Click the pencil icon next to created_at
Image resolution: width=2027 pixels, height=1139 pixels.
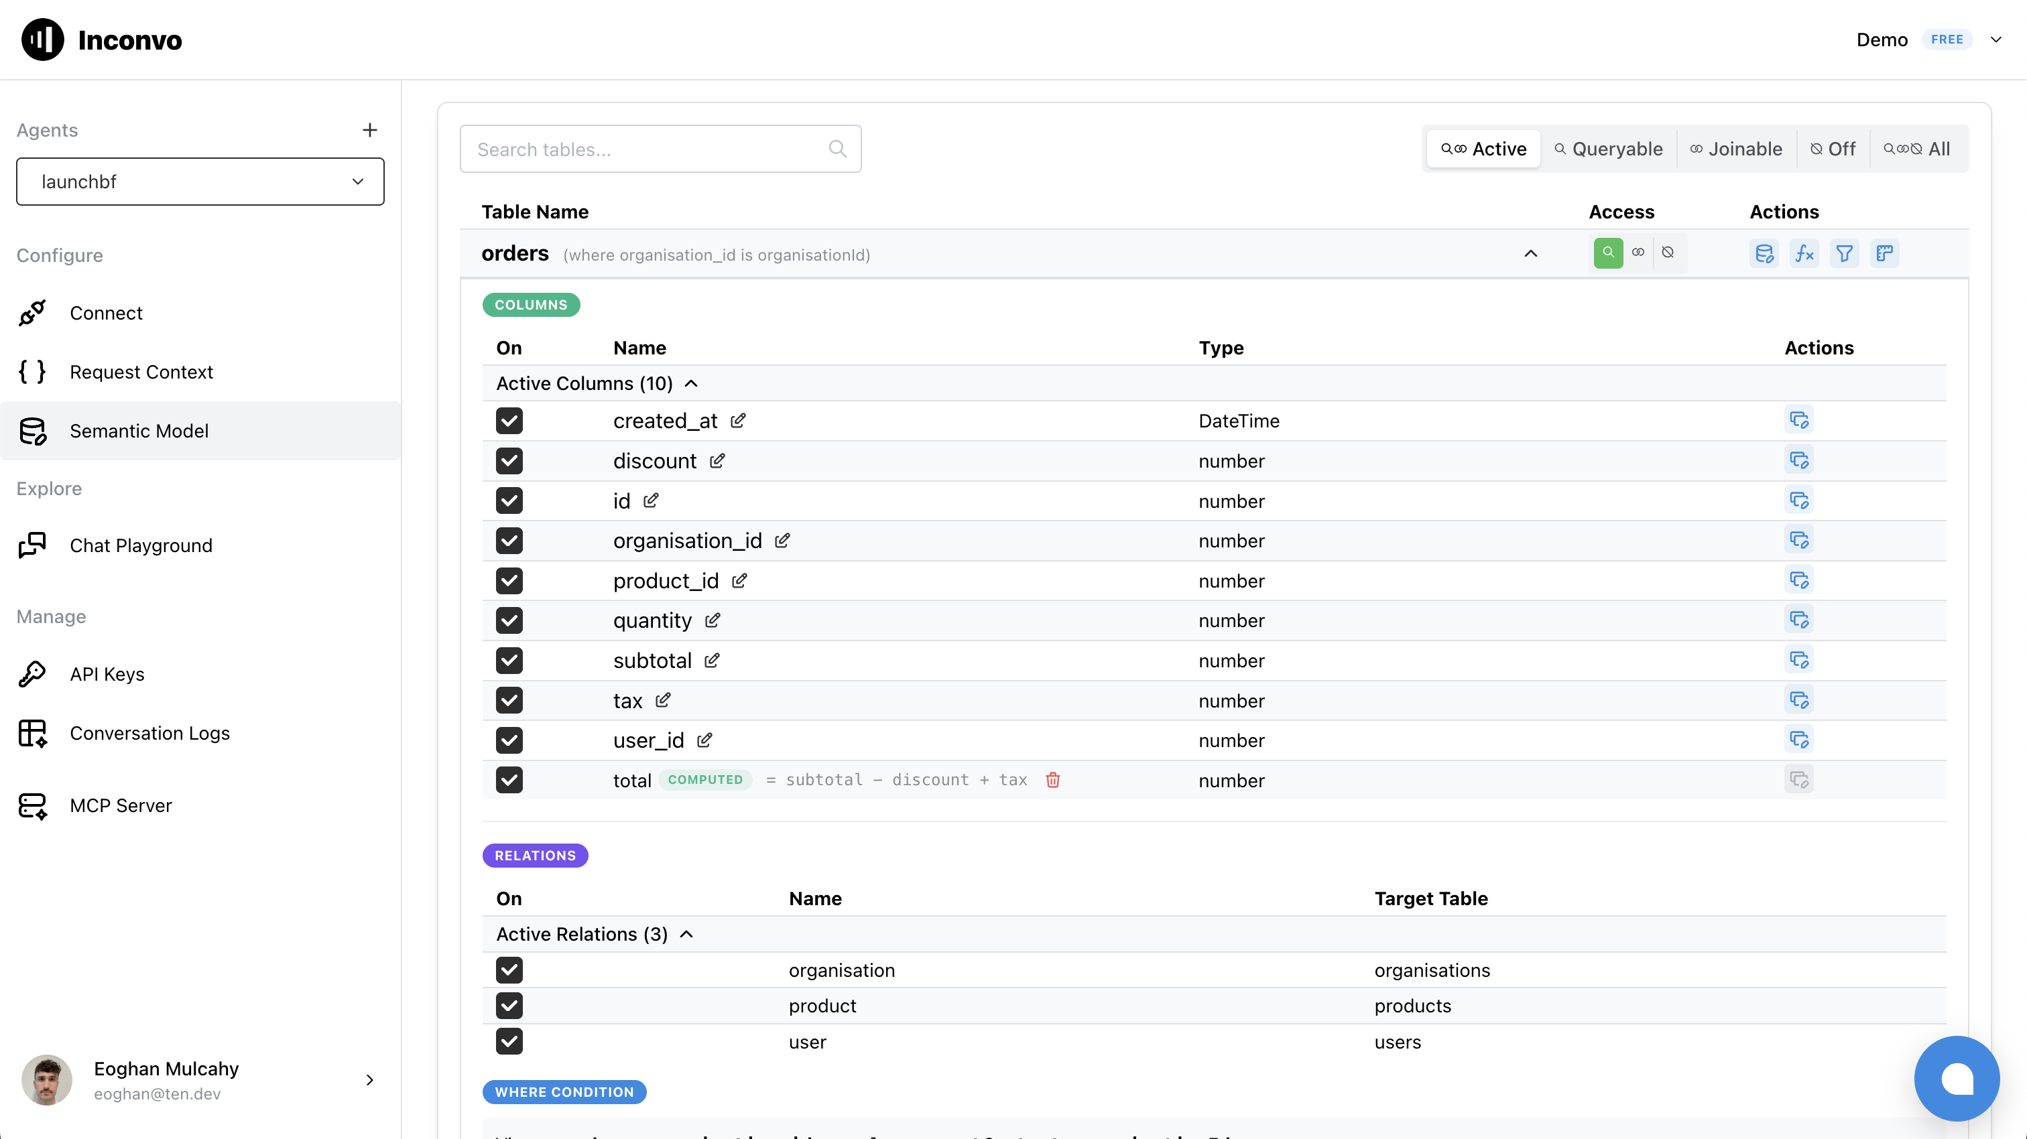click(737, 421)
